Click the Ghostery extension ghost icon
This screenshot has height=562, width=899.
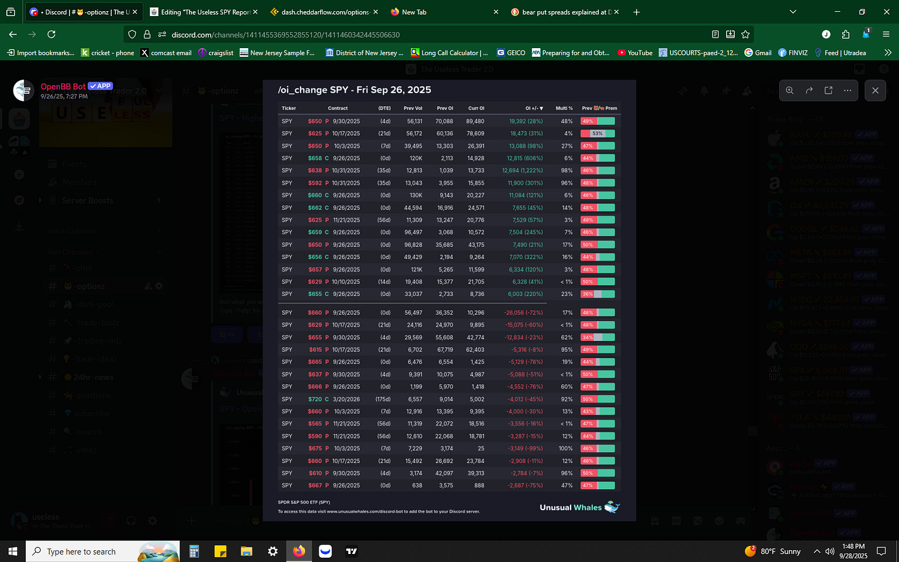[866, 33]
